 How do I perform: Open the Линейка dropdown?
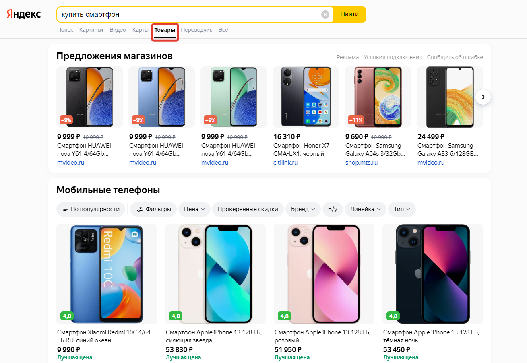(365, 209)
